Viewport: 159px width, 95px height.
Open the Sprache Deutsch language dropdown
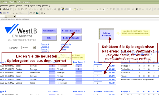click(x=34, y=47)
